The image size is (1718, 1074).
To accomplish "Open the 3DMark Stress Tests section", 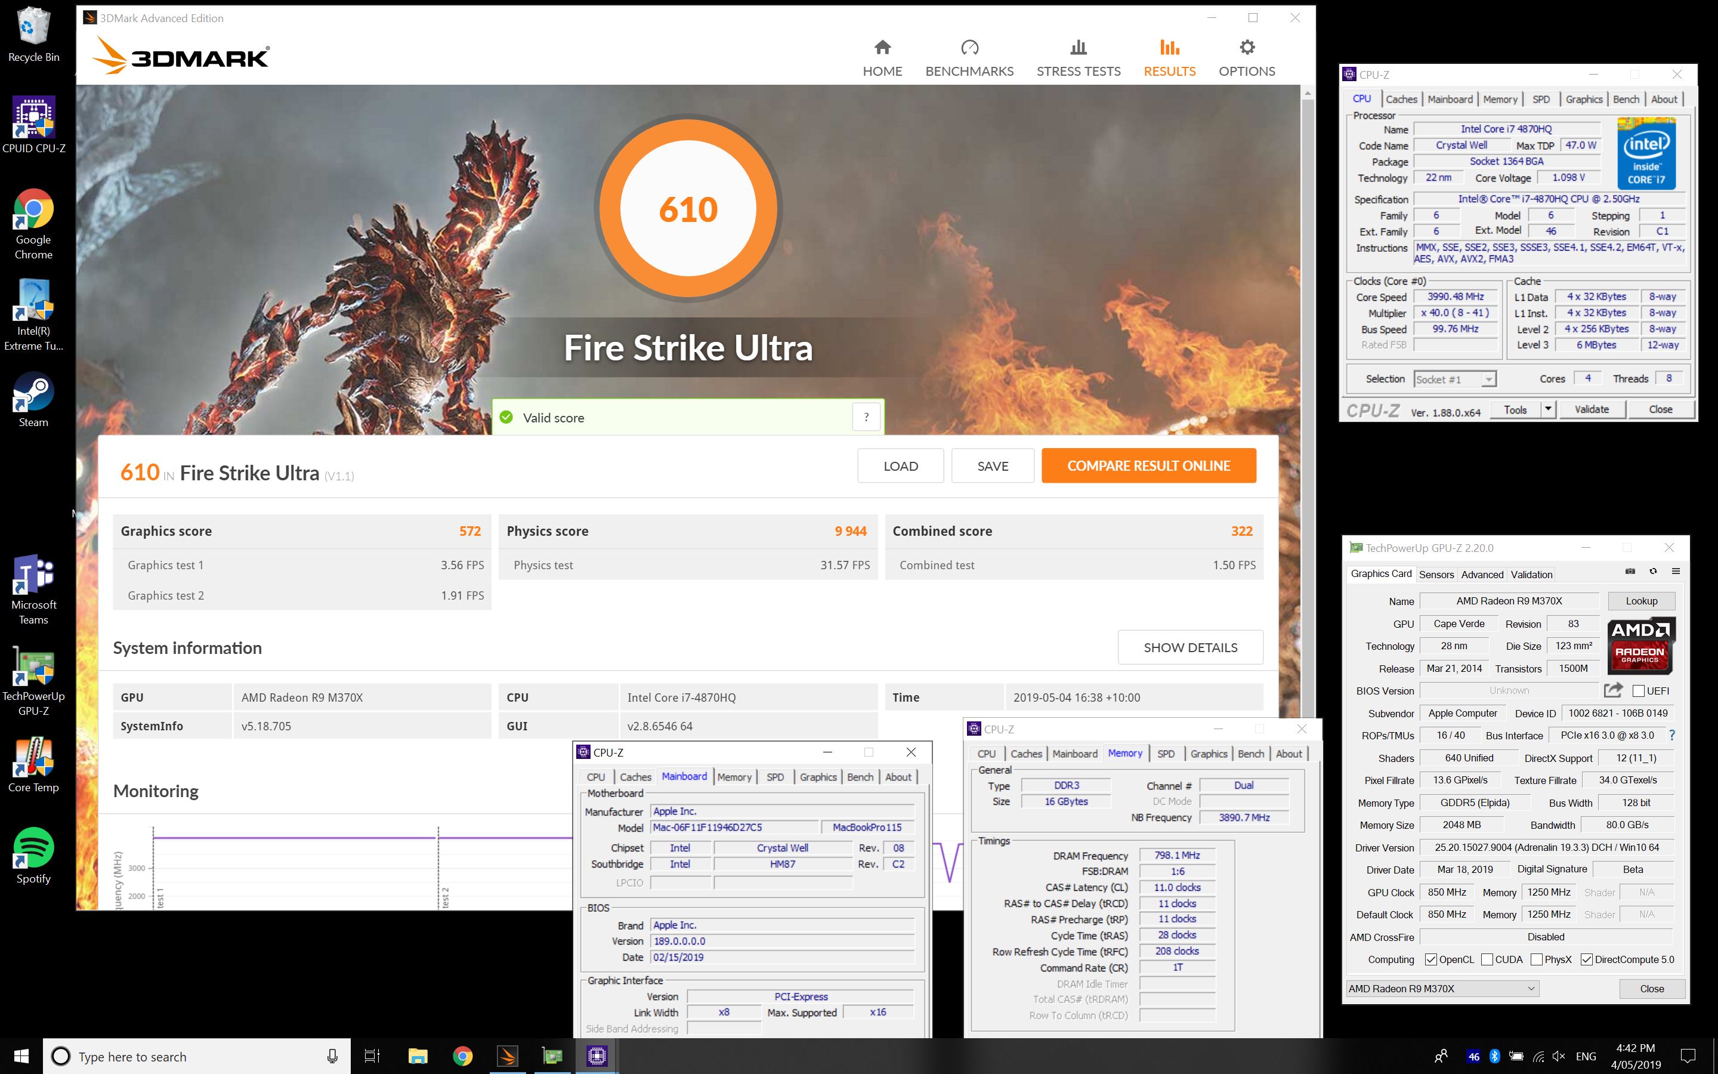I will (1079, 58).
